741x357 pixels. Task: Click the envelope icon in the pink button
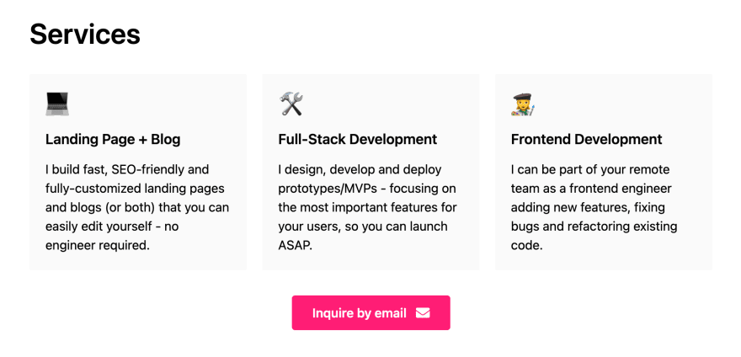click(x=423, y=313)
